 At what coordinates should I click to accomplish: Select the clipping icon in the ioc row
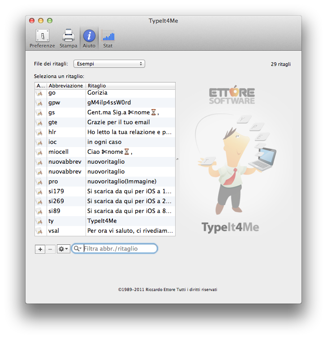coord(39,142)
